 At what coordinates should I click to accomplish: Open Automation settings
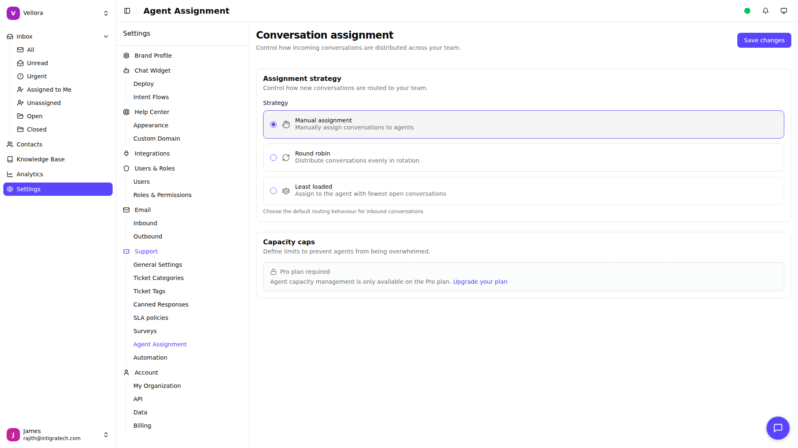pos(150,358)
